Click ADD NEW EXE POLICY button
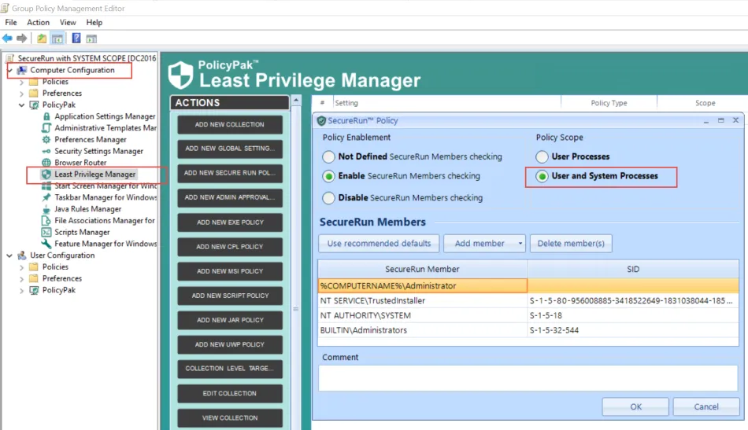 coord(230,222)
